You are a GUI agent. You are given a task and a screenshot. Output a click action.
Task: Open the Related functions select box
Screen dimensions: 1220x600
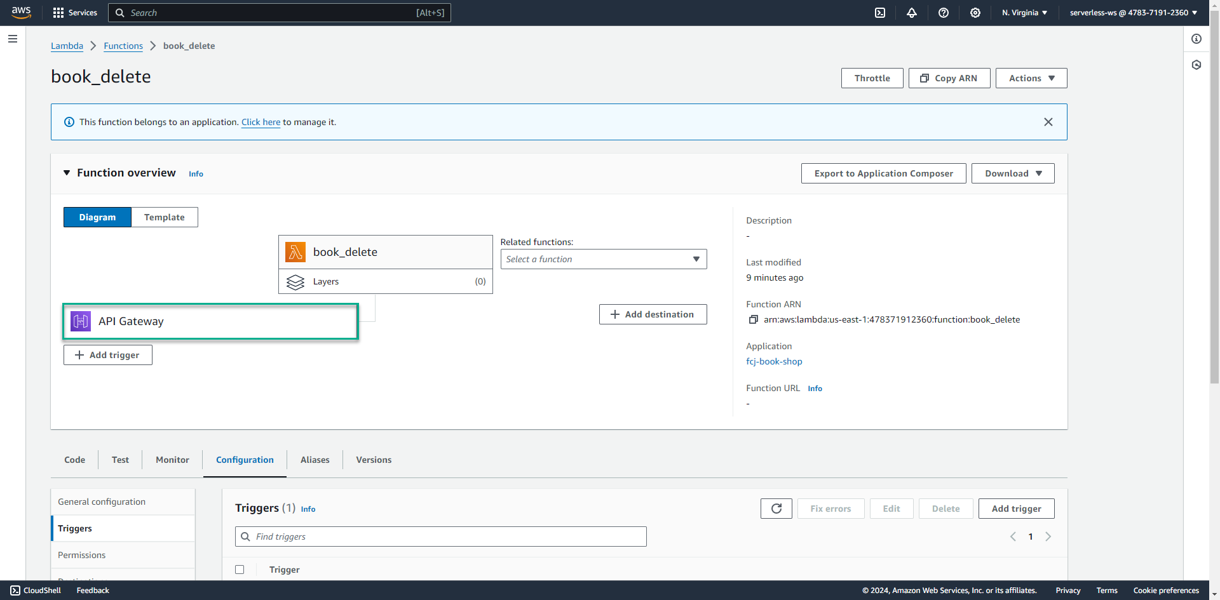(x=604, y=259)
